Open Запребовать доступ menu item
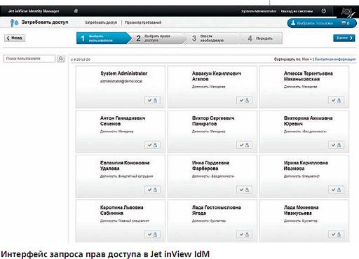 coord(101,22)
